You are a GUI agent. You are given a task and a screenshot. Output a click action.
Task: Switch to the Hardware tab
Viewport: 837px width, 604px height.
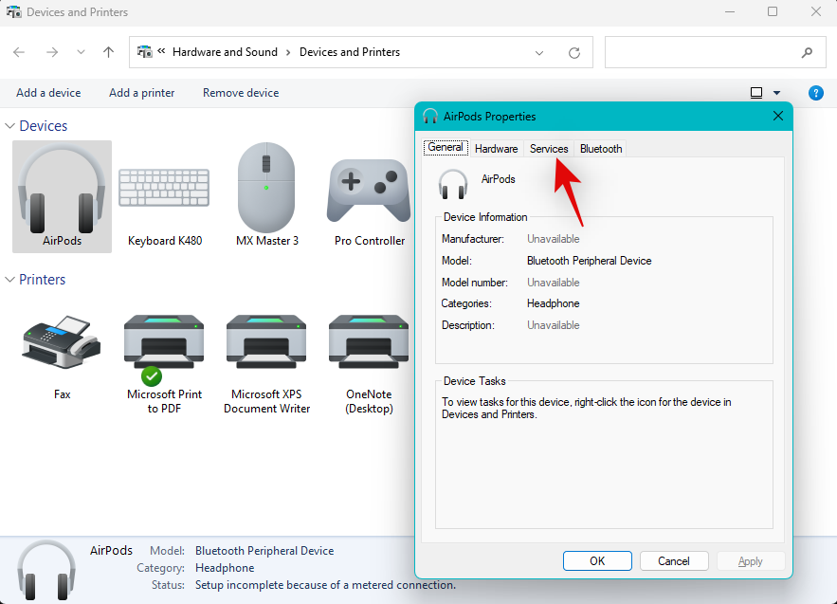tap(496, 149)
